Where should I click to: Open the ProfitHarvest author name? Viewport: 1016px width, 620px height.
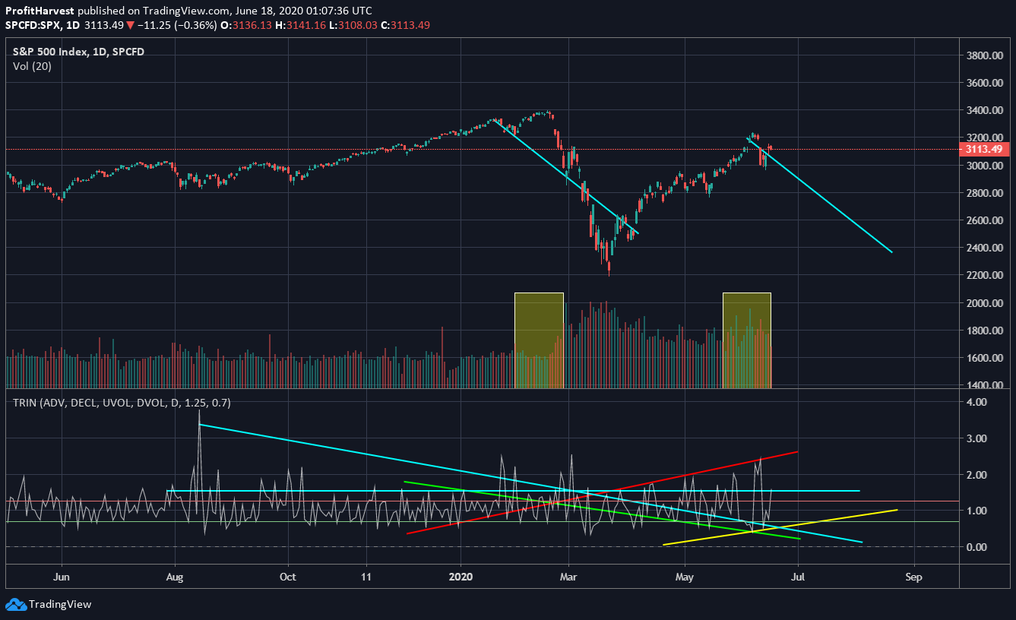pyautogui.click(x=40, y=11)
